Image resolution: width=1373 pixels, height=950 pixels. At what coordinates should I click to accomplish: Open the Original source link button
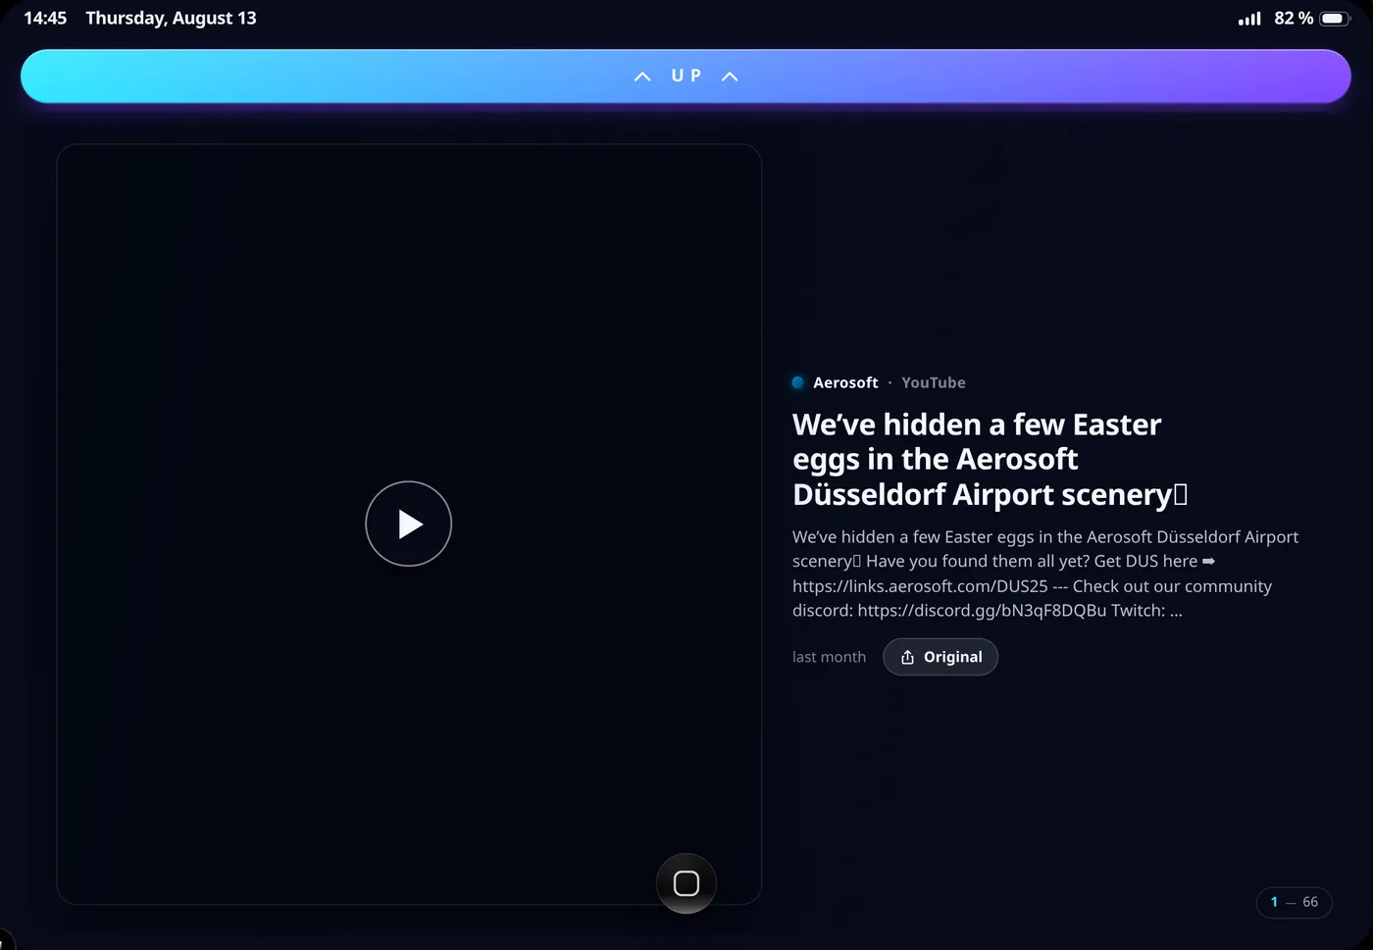(941, 657)
